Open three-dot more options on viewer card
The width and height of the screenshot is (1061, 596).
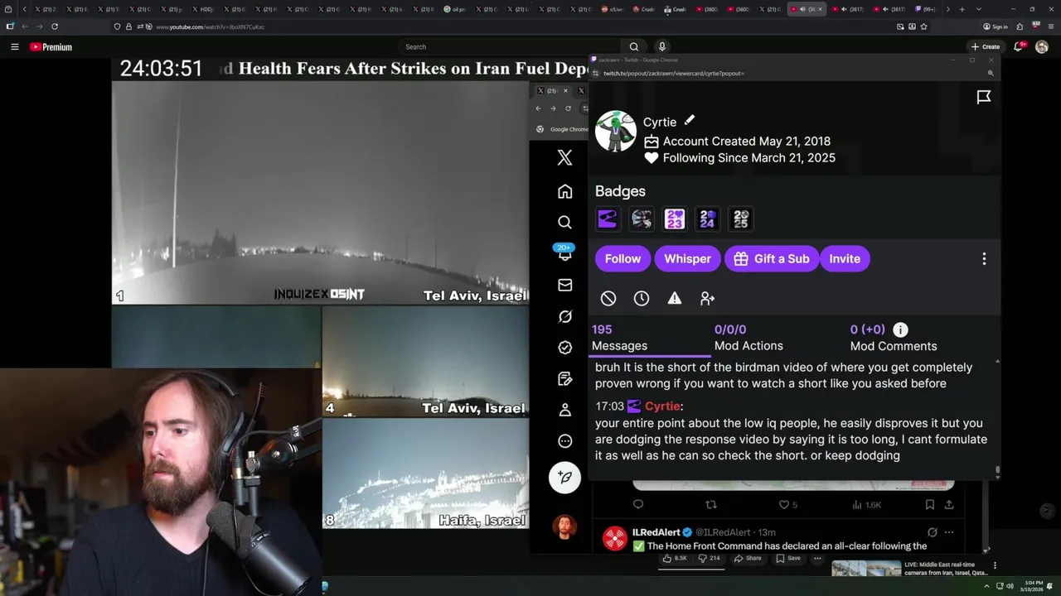point(984,259)
